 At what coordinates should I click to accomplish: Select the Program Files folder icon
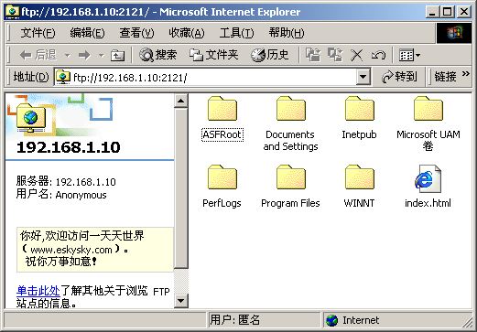[x=291, y=177]
